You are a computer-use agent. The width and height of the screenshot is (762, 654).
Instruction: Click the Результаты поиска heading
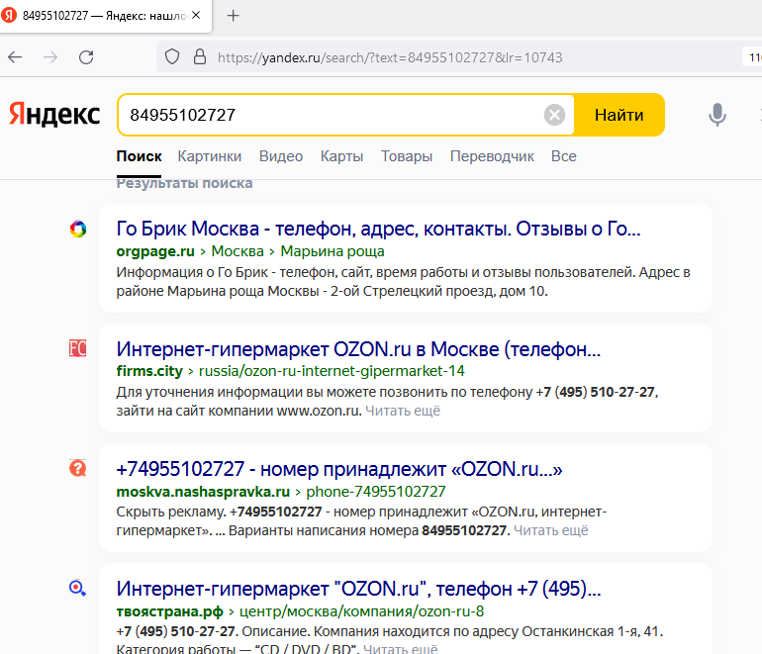185,183
